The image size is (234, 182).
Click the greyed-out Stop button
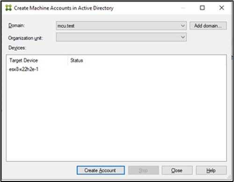pos(143,170)
